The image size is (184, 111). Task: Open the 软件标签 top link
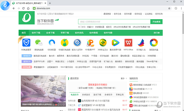[138, 14]
